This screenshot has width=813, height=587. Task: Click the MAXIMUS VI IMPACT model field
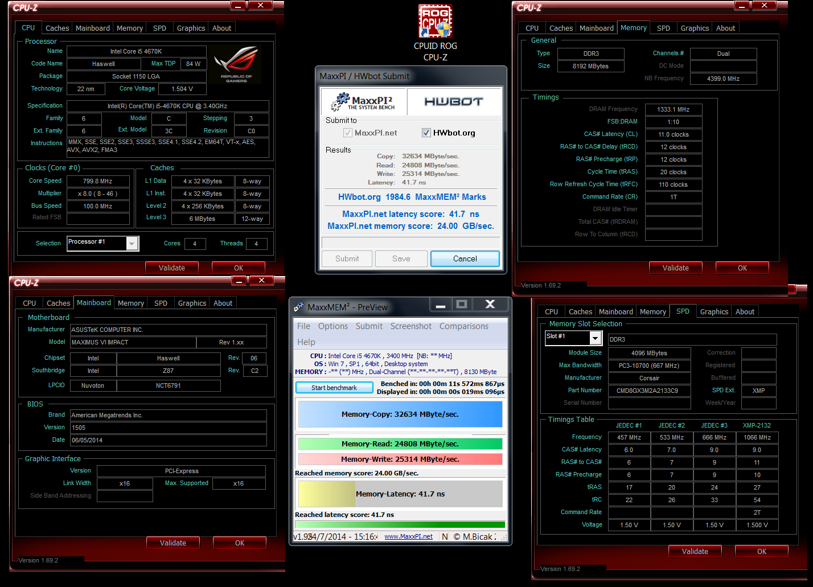[133, 342]
